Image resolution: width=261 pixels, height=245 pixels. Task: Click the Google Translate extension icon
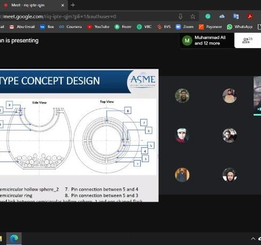[236, 16]
